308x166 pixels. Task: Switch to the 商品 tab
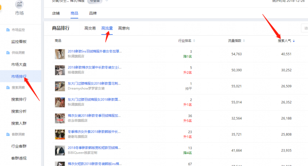click(x=74, y=13)
